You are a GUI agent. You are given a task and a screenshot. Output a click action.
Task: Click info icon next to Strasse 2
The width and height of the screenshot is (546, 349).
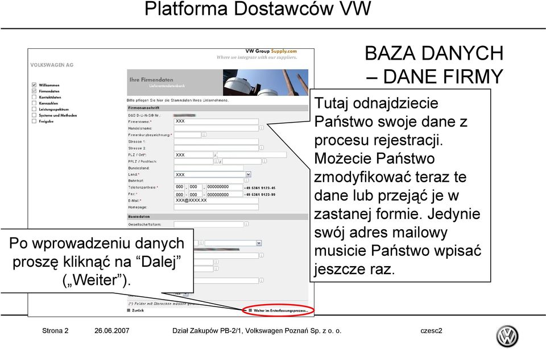coord(262,148)
